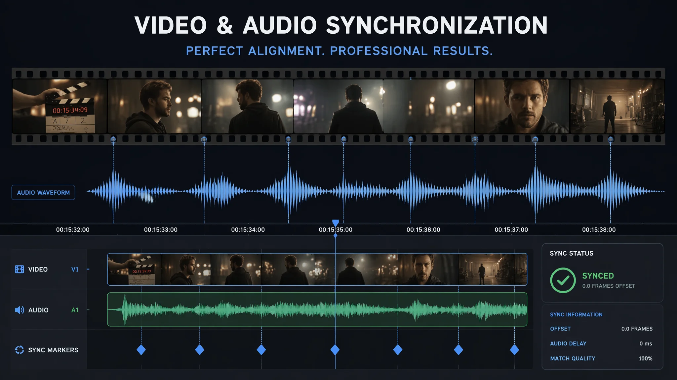Click the SYNC MARKERS circular arrows icon
This screenshot has height=380, width=677.
[20, 350]
